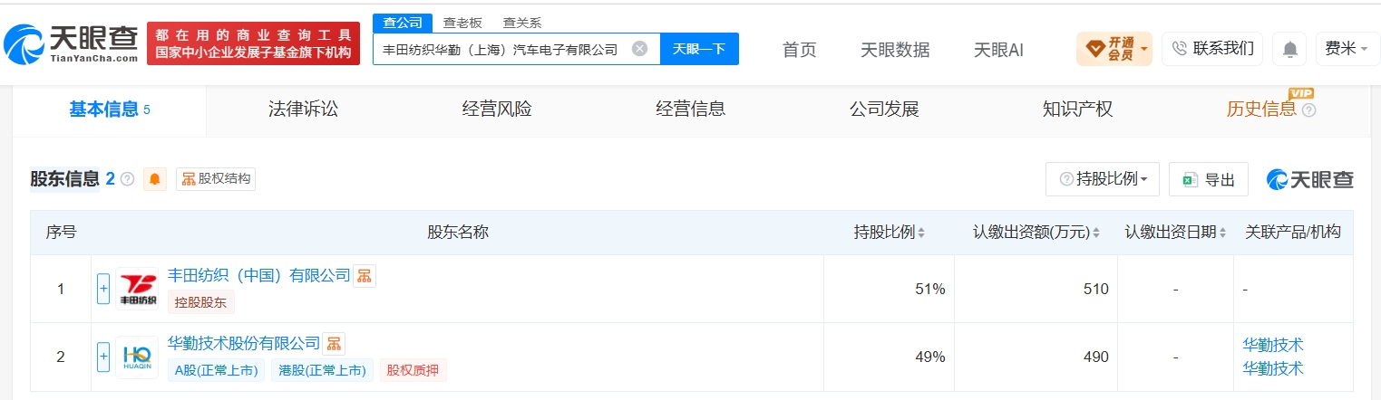Click the 股权结构 button

coord(216,179)
